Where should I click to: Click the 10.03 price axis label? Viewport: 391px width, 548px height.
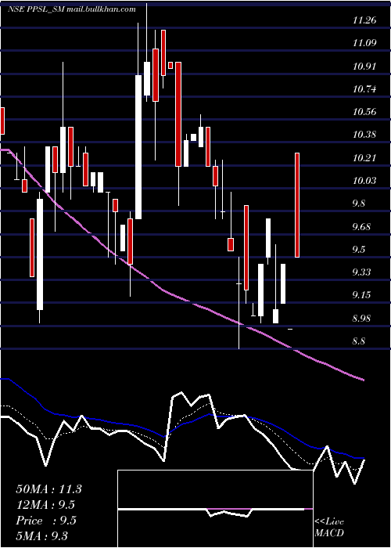coord(364,181)
